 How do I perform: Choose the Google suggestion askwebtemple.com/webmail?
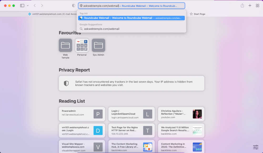coord(131,29)
